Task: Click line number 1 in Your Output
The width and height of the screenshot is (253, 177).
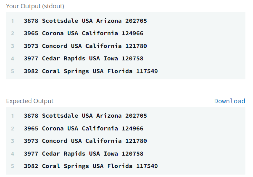Action: pyautogui.click(x=12, y=21)
